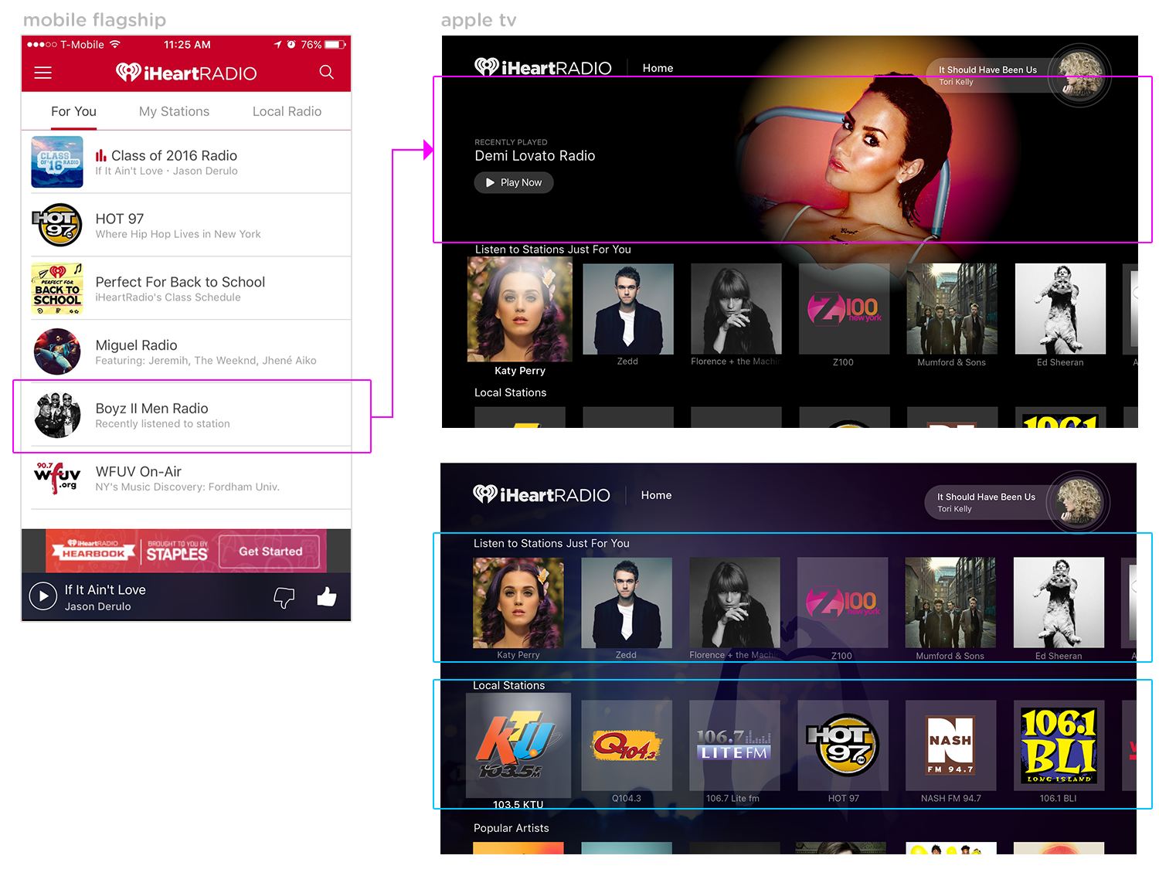This screenshot has width=1159, height=869.
Task: Open WFUV On-Air station title
Action: (138, 471)
